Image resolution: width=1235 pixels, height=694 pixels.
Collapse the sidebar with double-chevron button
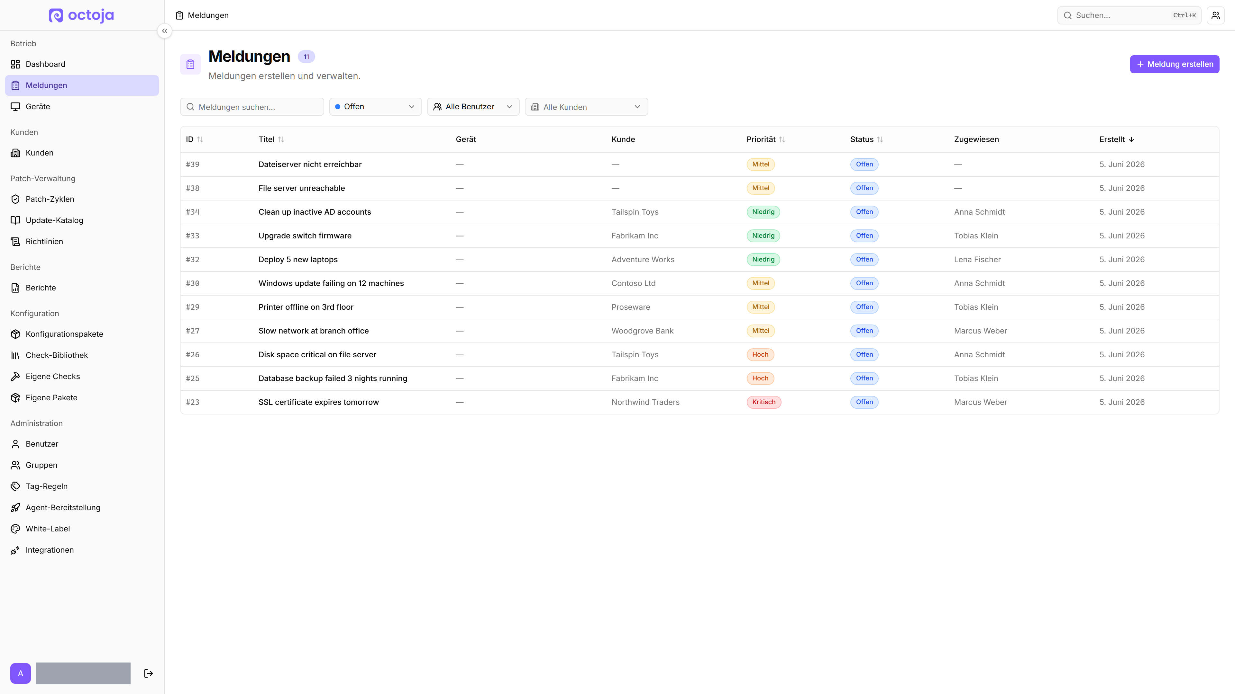pyautogui.click(x=164, y=31)
